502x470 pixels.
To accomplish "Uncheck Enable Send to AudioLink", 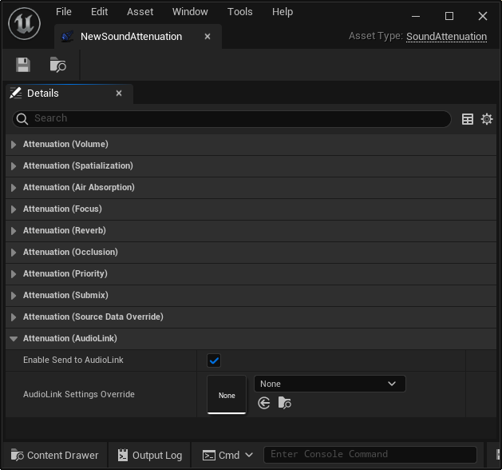I will (214, 360).
